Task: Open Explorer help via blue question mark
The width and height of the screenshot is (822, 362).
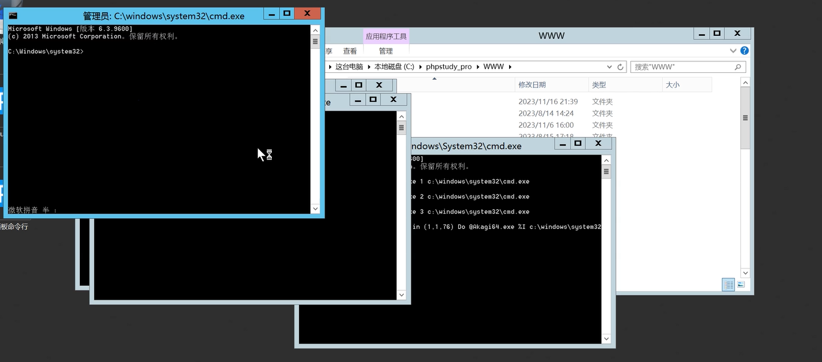Action: pos(744,51)
